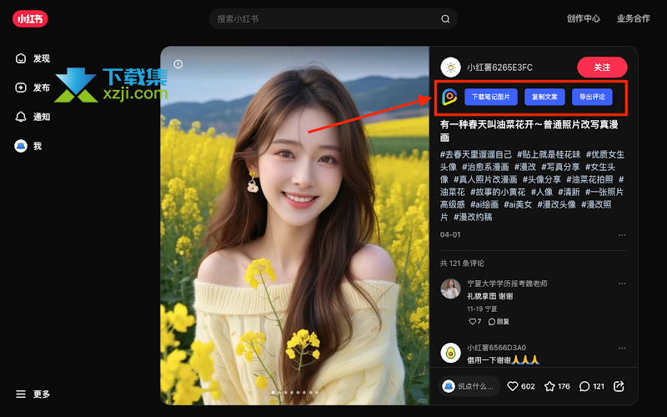Open more options beside date 04-01

point(622,235)
